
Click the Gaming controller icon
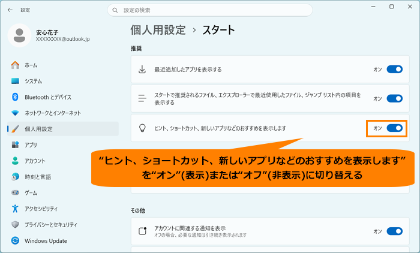pos(15,192)
